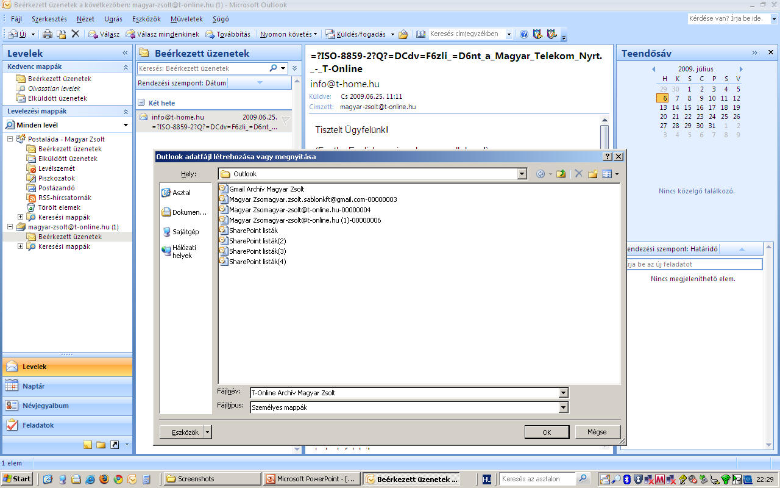Viewport: 780px width, 488px height.
Task: Minimize the Levelek navigation pane
Action: (x=126, y=54)
